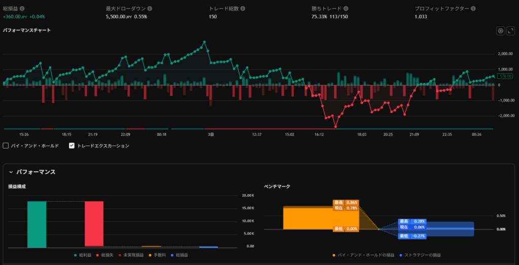Click the green 総利益 bar
This screenshot has width=519, height=265.
(37, 224)
